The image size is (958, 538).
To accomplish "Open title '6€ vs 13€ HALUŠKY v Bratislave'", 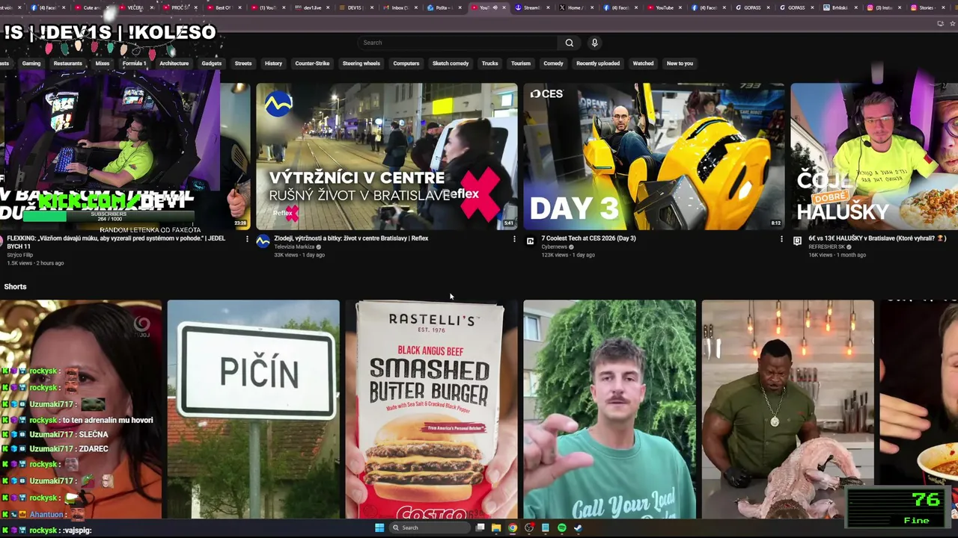I will pos(877,238).
